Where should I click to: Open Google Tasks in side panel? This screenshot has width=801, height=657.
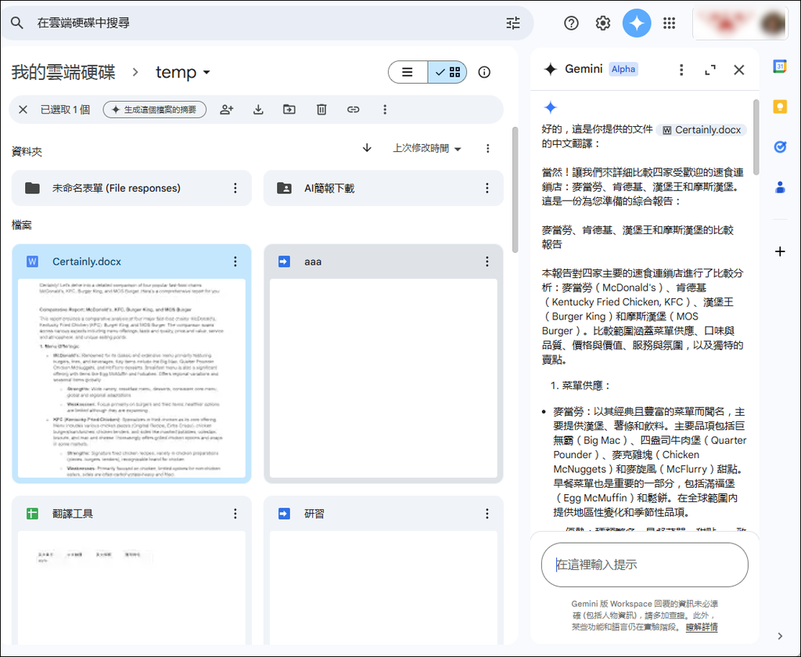[780, 146]
